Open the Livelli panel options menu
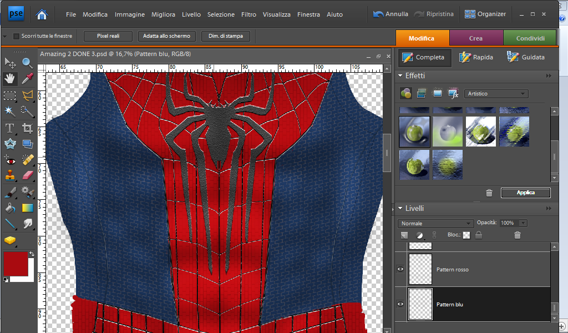 [549, 208]
